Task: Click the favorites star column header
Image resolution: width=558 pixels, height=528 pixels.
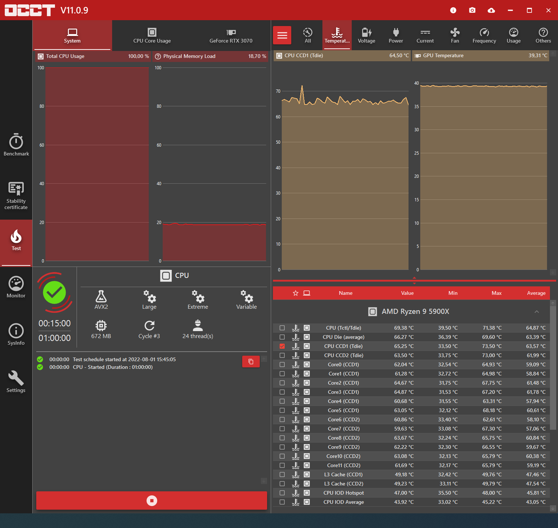Action: [x=296, y=293]
